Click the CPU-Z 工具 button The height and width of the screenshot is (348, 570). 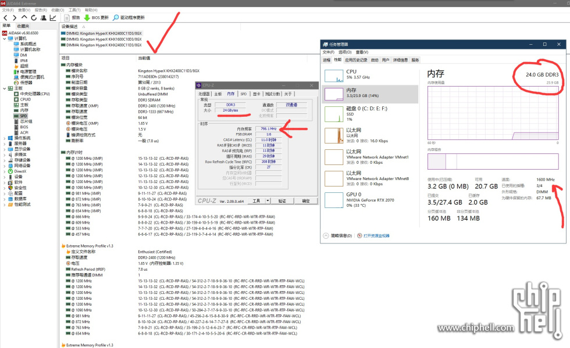256,201
